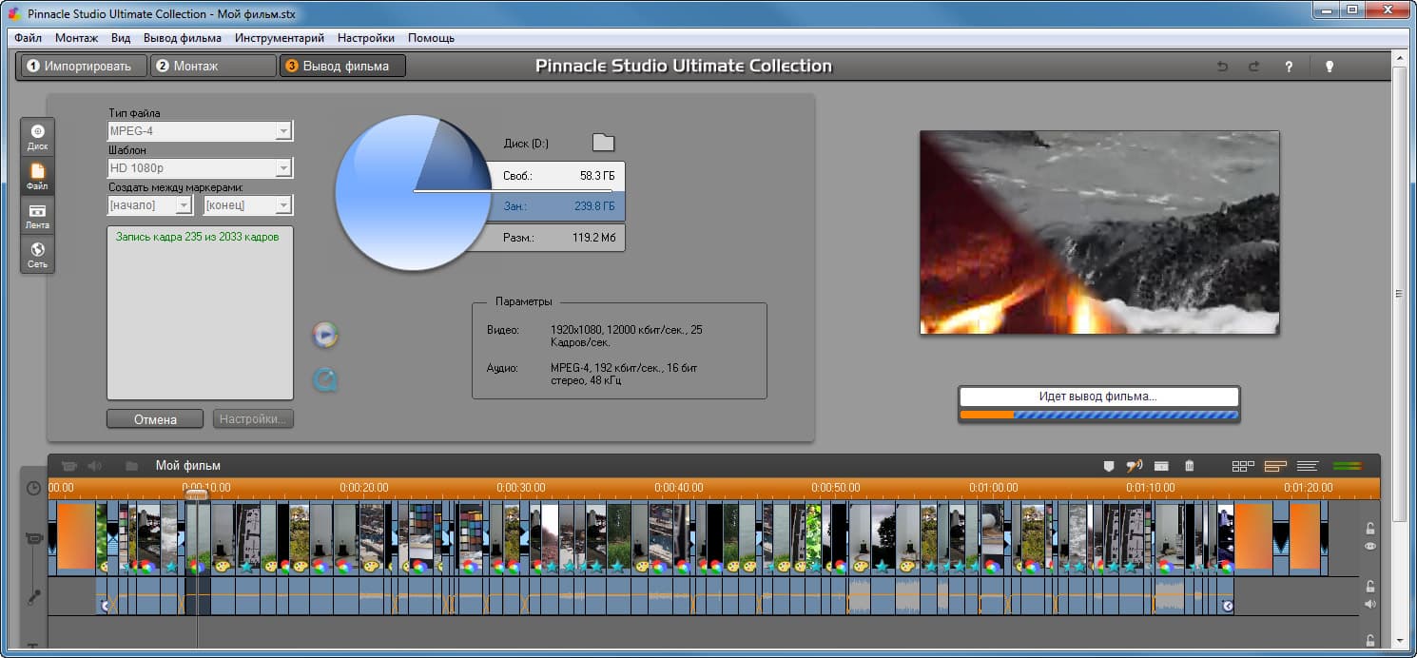Click the timeline playhead scrubber handle
Screen dimensions: 1417x658
[x=197, y=493]
